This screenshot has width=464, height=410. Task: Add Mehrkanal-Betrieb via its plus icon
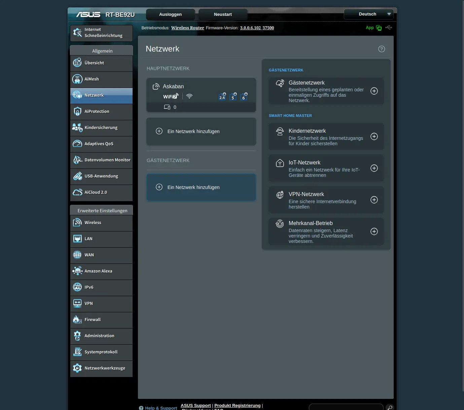coord(374,231)
